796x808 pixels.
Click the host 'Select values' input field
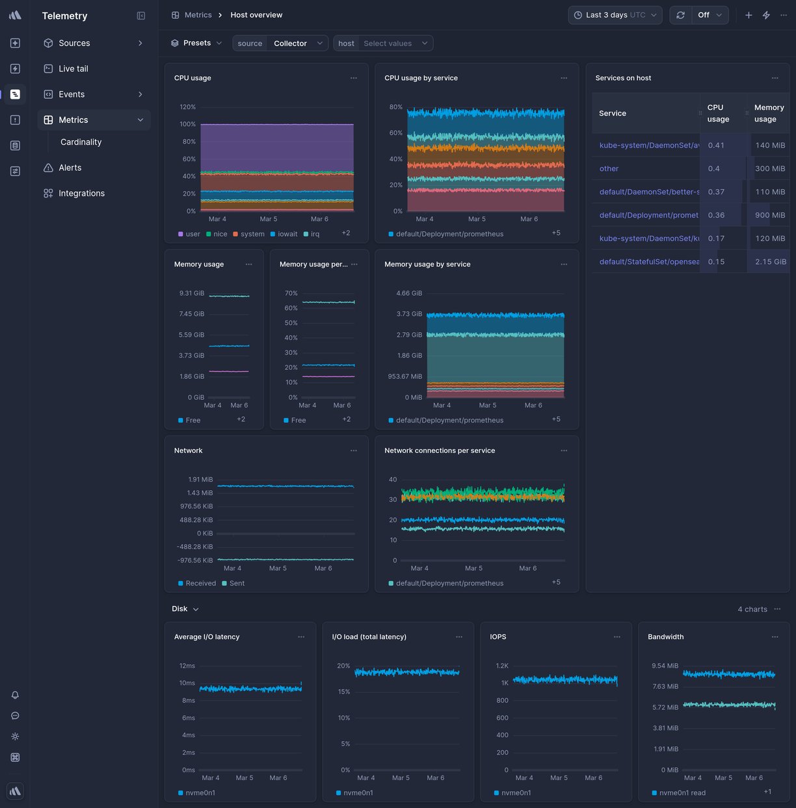pyautogui.click(x=388, y=43)
